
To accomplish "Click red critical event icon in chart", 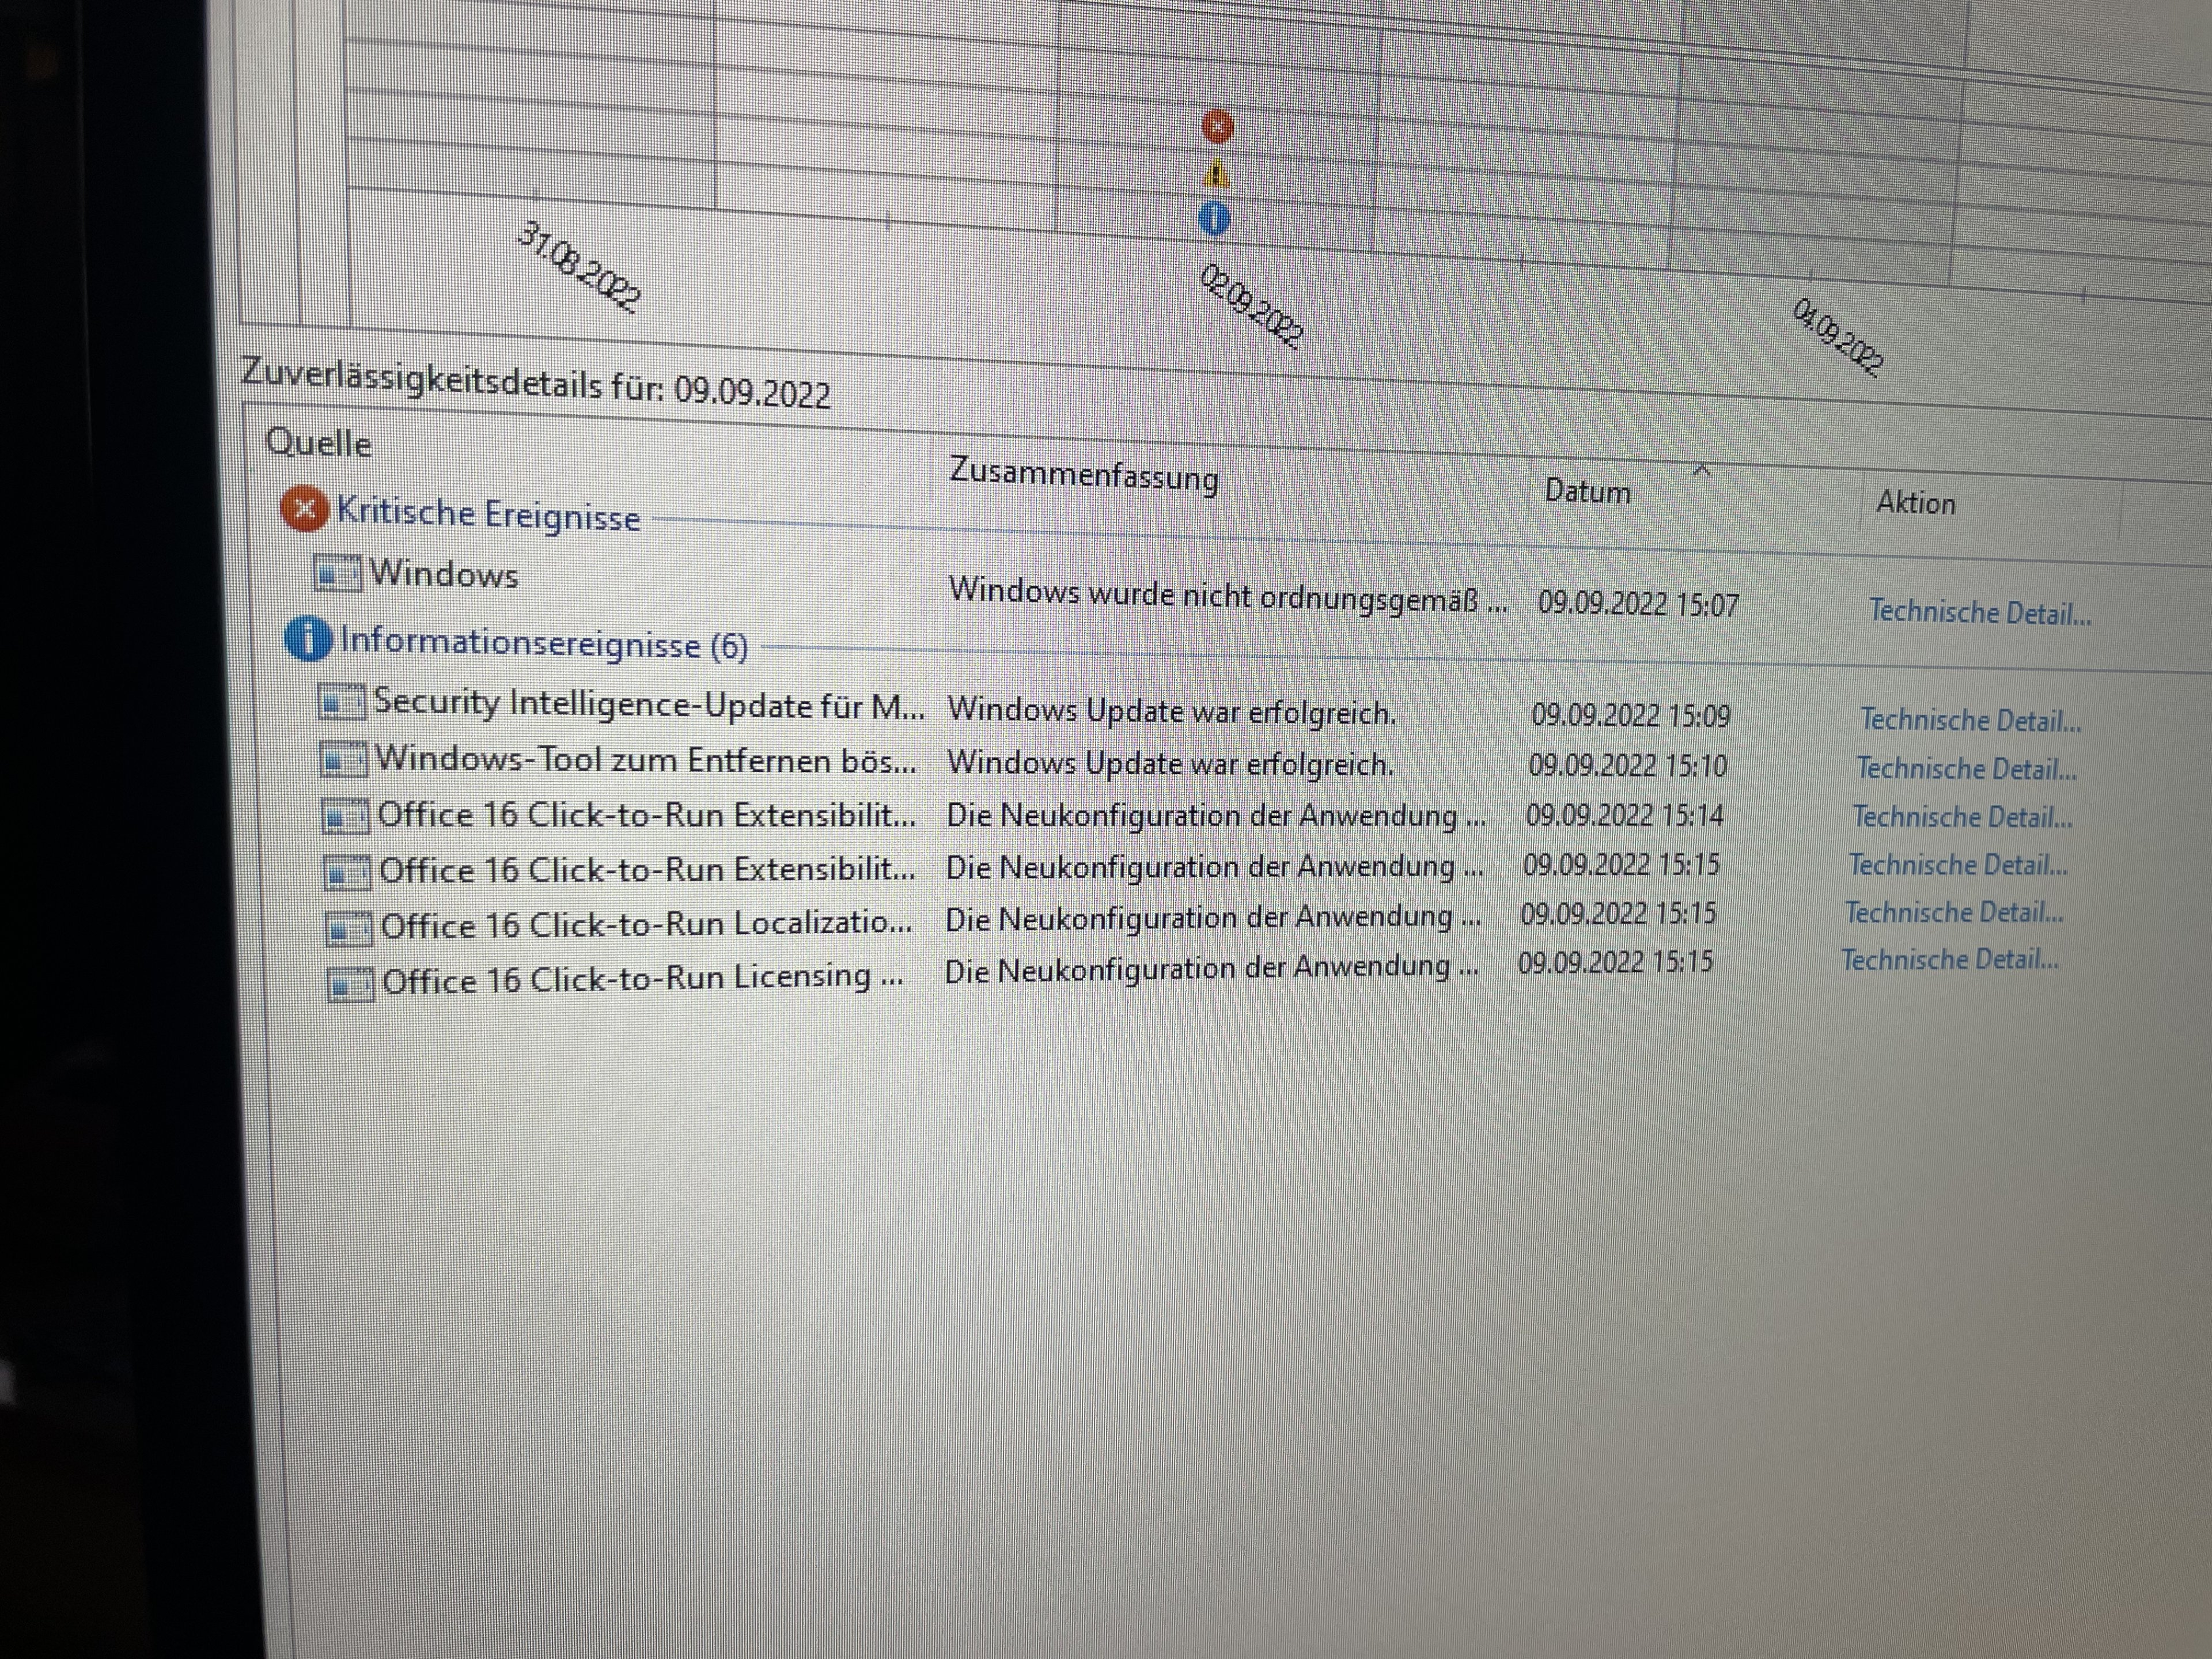I will [1217, 127].
